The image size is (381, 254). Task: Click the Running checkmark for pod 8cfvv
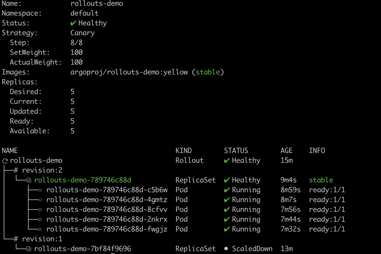[x=227, y=210]
